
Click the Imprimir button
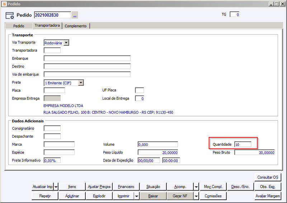(123, 196)
